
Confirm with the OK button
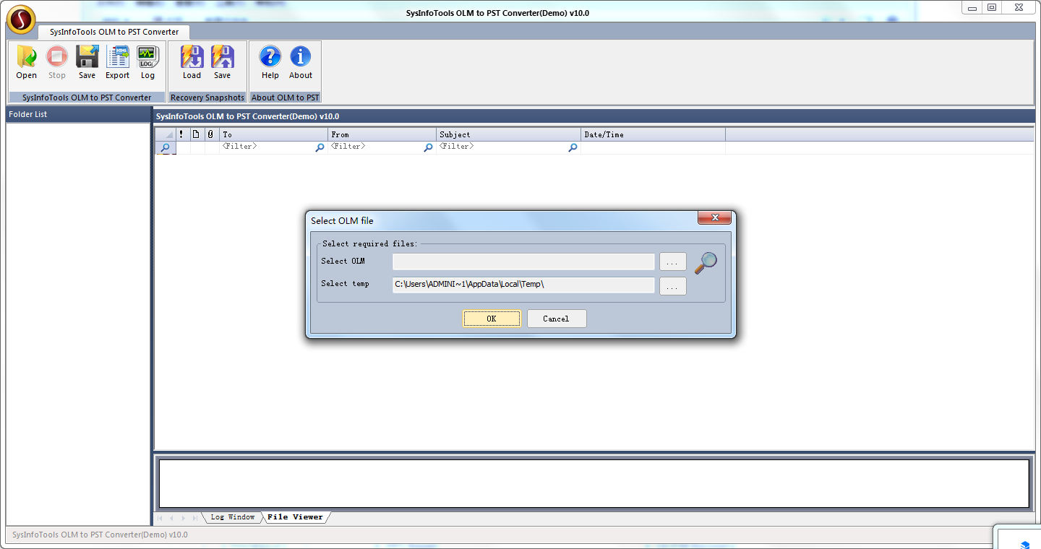click(492, 319)
